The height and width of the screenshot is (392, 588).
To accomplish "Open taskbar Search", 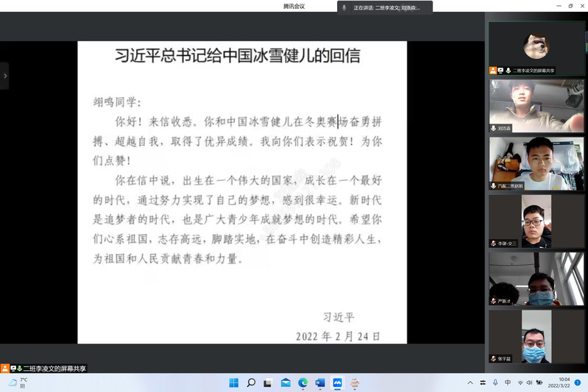I will (251, 383).
